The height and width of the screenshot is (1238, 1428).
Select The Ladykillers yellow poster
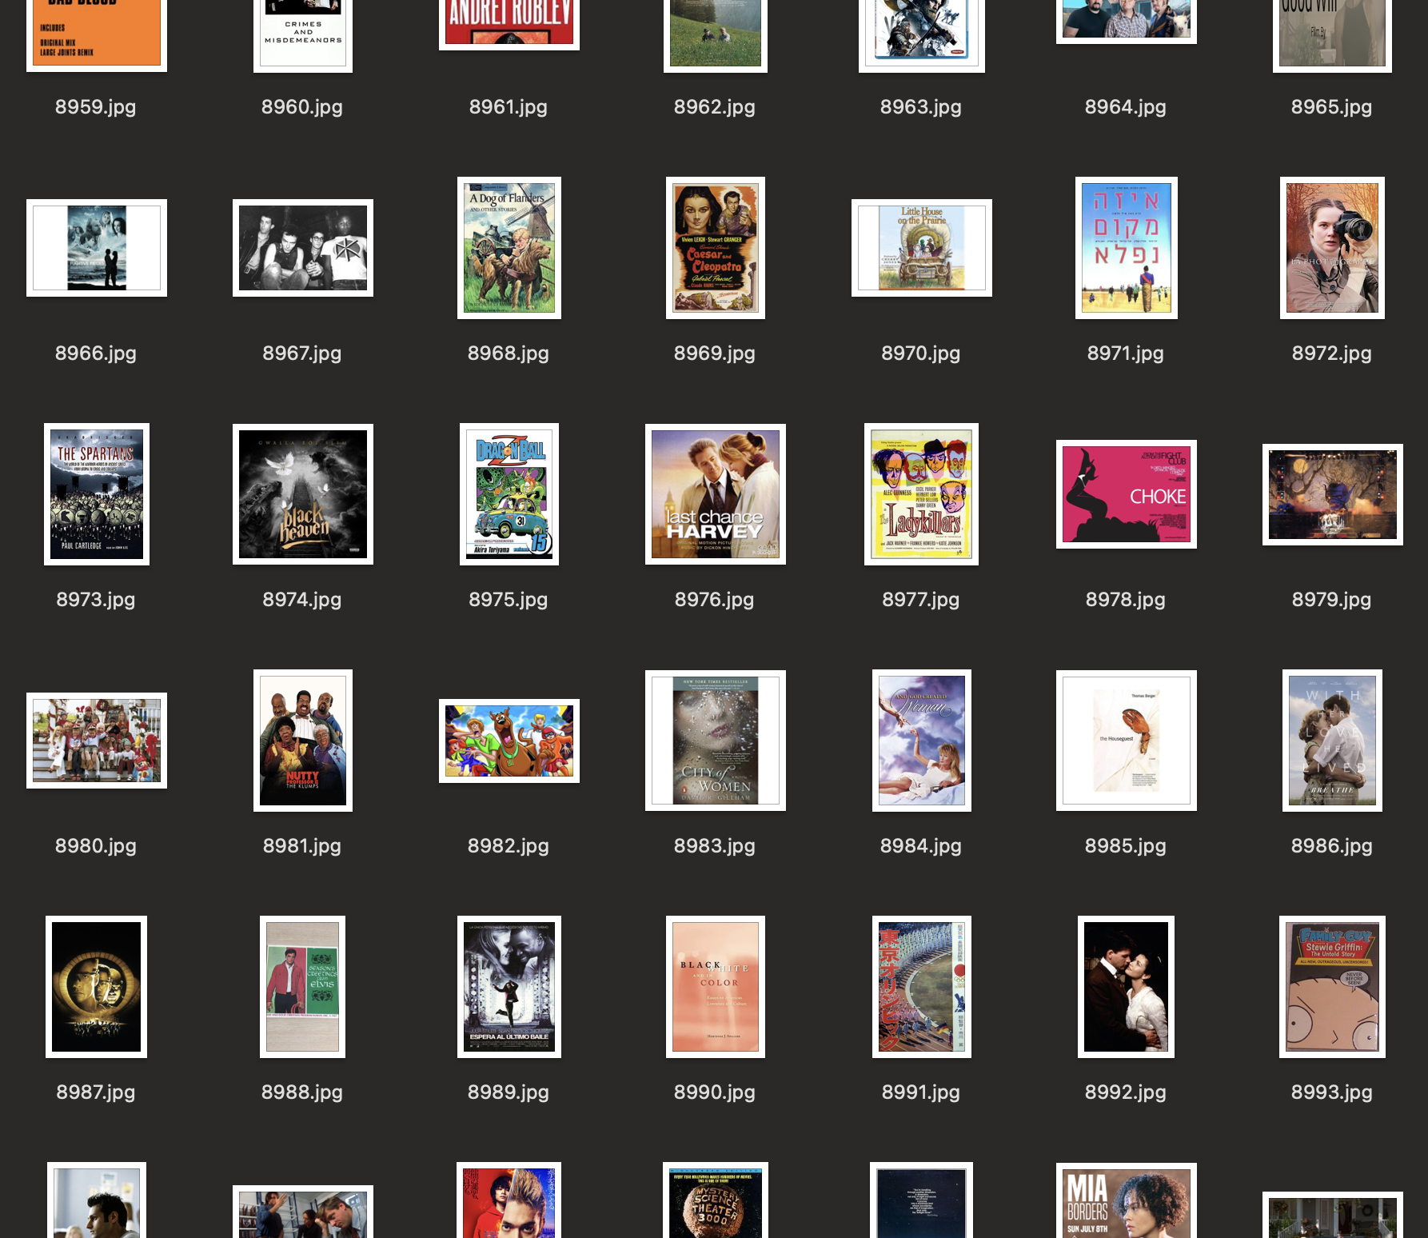(x=922, y=494)
